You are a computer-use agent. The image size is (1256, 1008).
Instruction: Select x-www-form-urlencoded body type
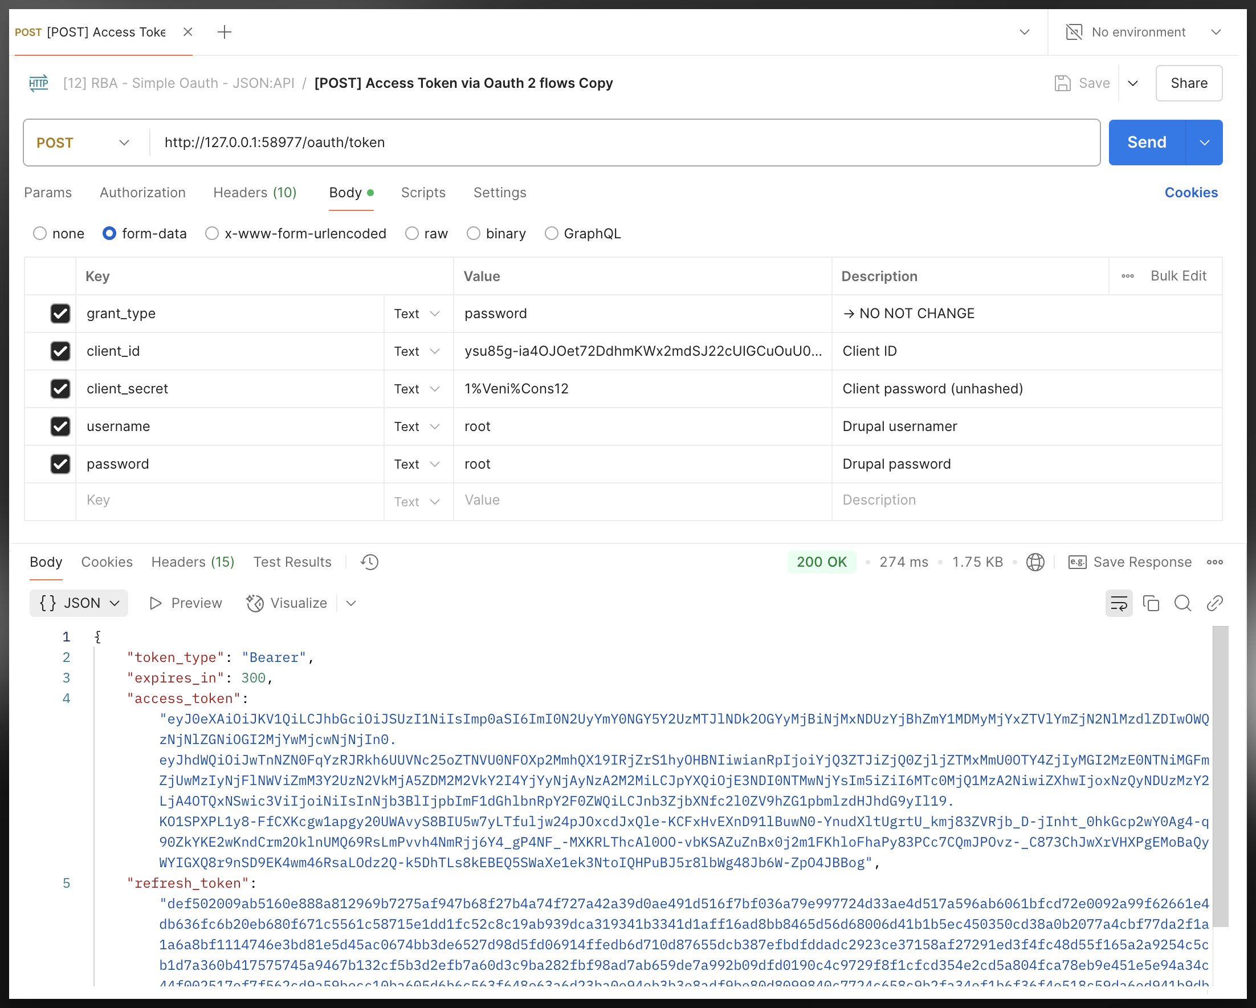(x=212, y=234)
